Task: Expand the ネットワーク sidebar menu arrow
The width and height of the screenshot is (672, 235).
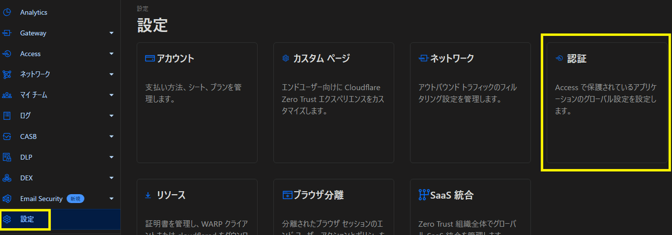Action: click(111, 74)
